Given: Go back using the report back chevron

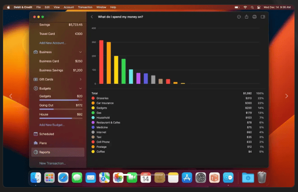Looking at the screenshot, I should [x=92, y=17].
